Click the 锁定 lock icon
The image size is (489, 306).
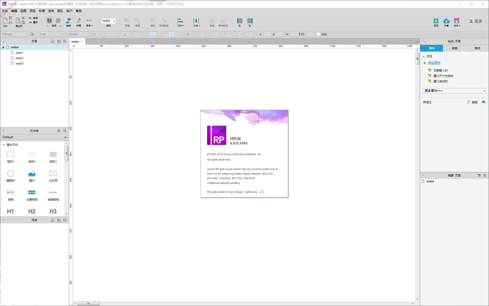[x=212, y=21]
